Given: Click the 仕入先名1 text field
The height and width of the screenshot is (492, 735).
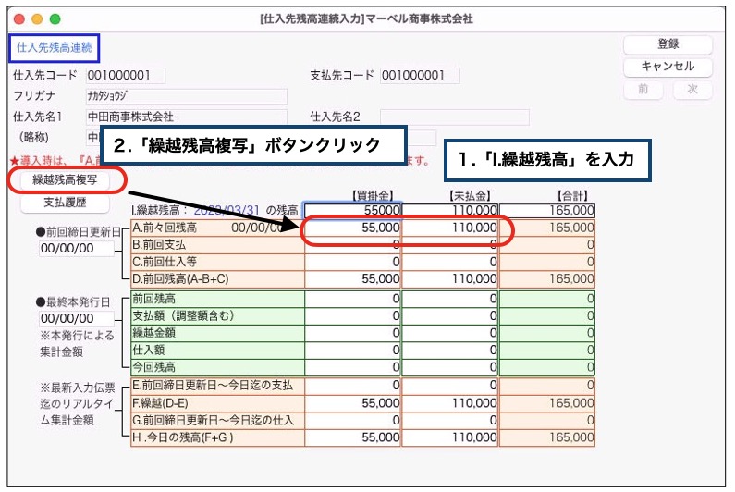Looking at the screenshot, I should pyautogui.click(x=185, y=117).
